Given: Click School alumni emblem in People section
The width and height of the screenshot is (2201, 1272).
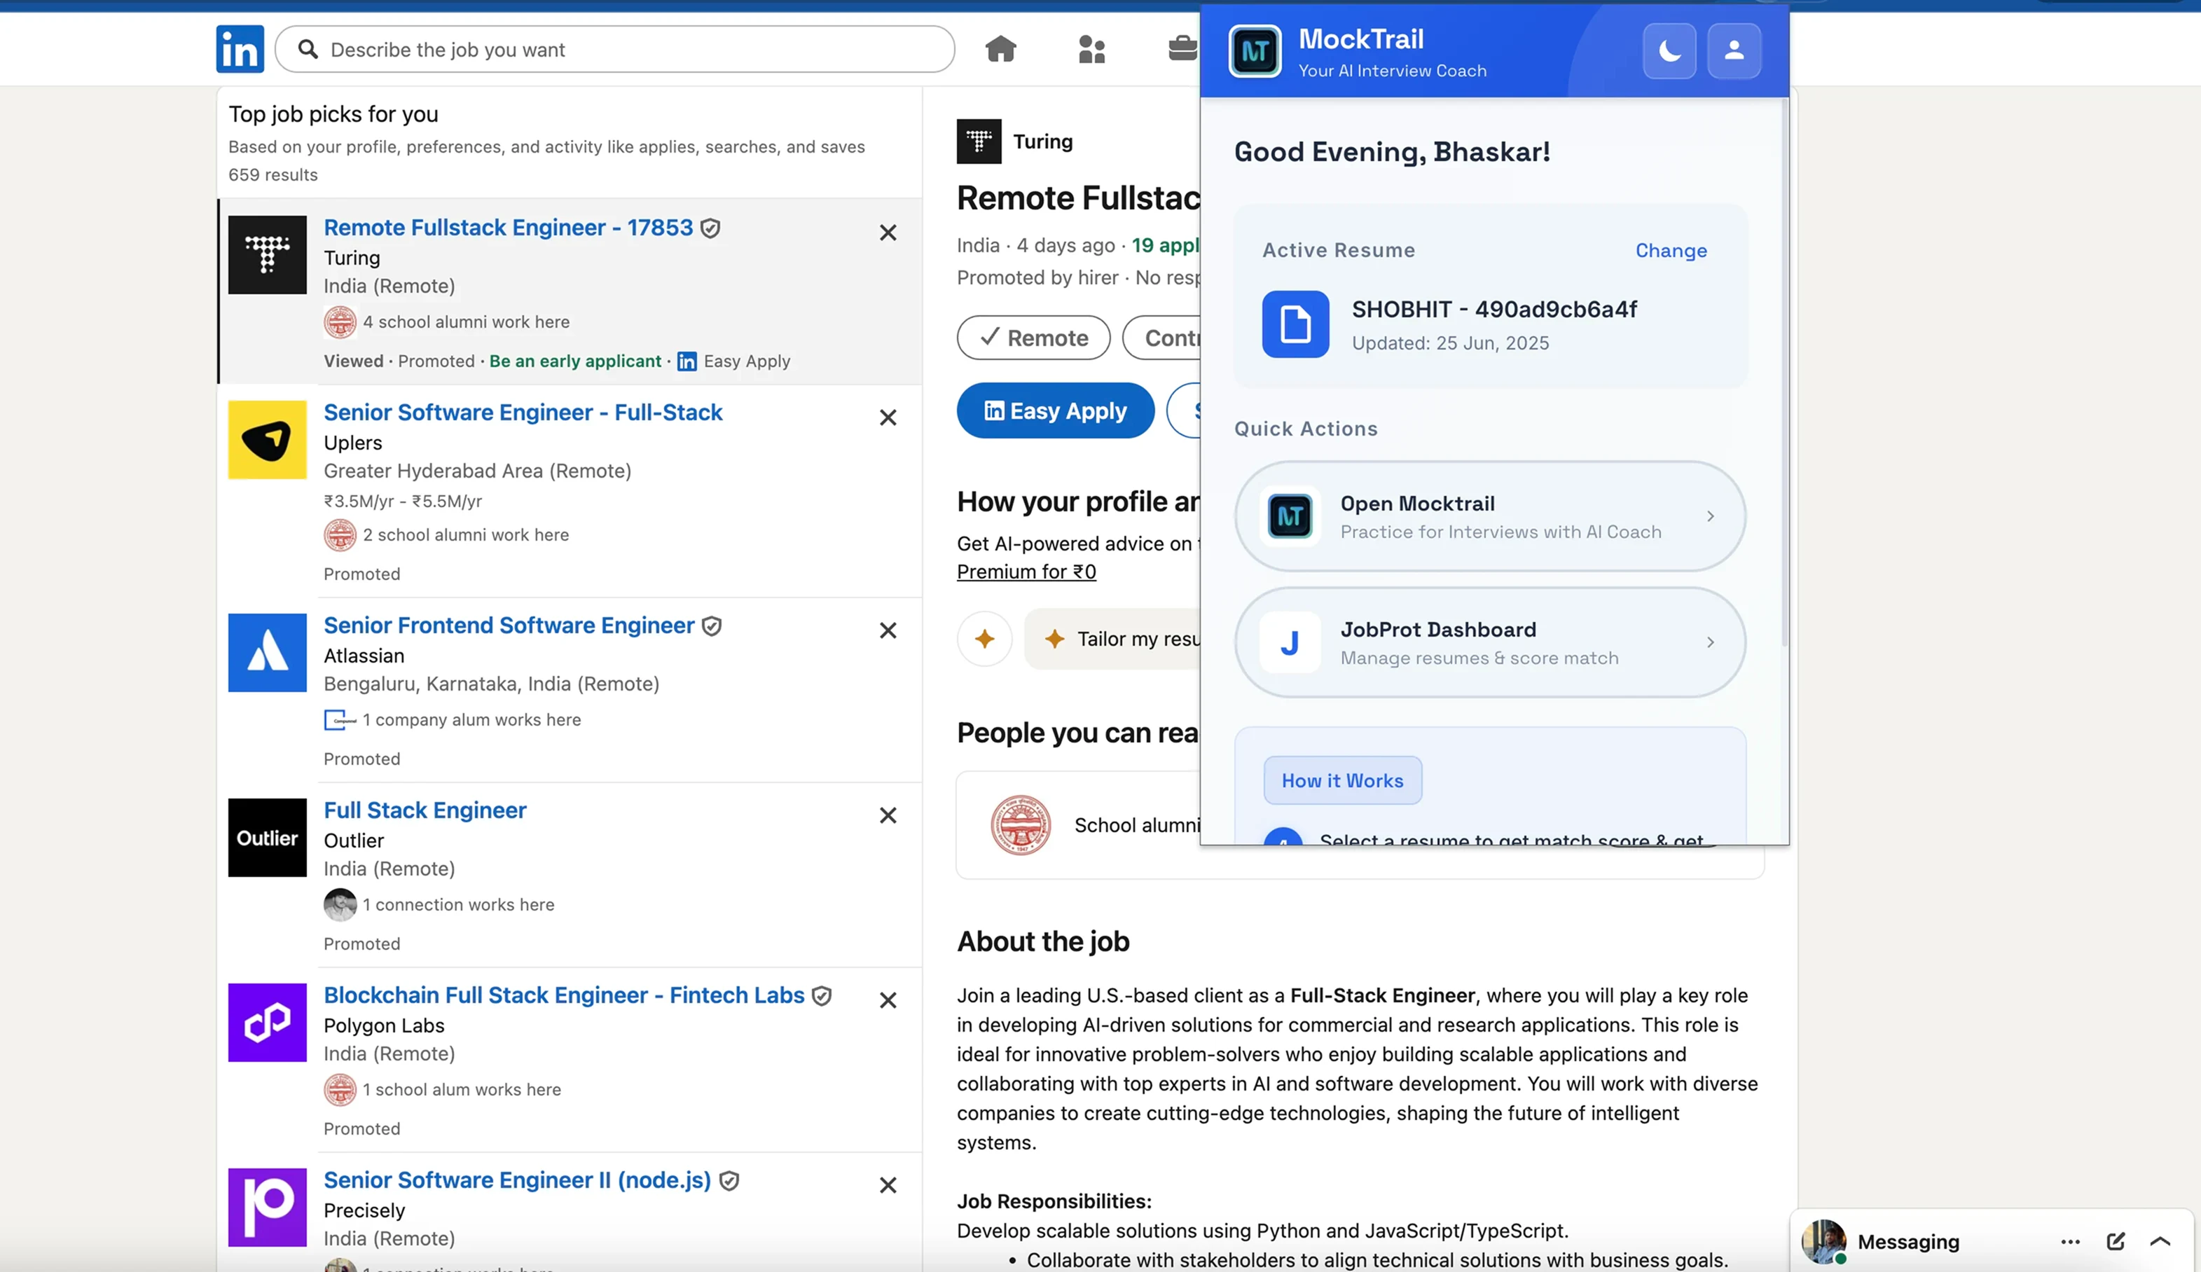Looking at the screenshot, I should click(1020, 826).
